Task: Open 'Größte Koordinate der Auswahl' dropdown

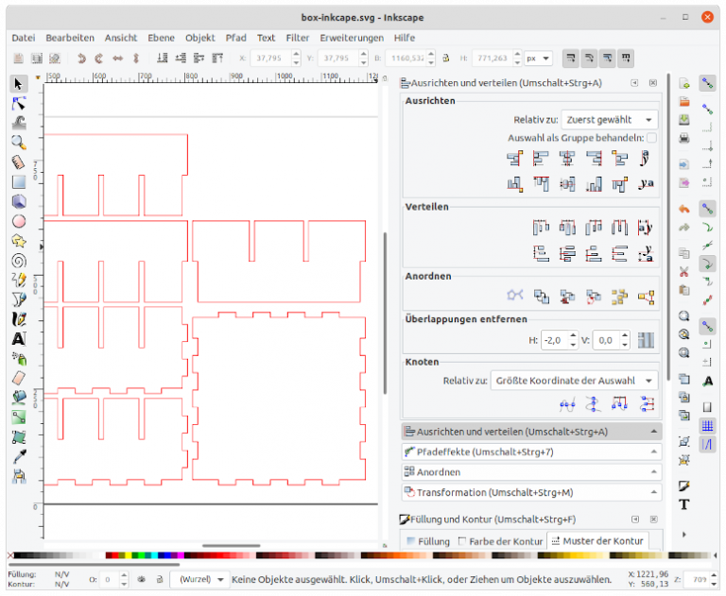Action: [574, 381]
